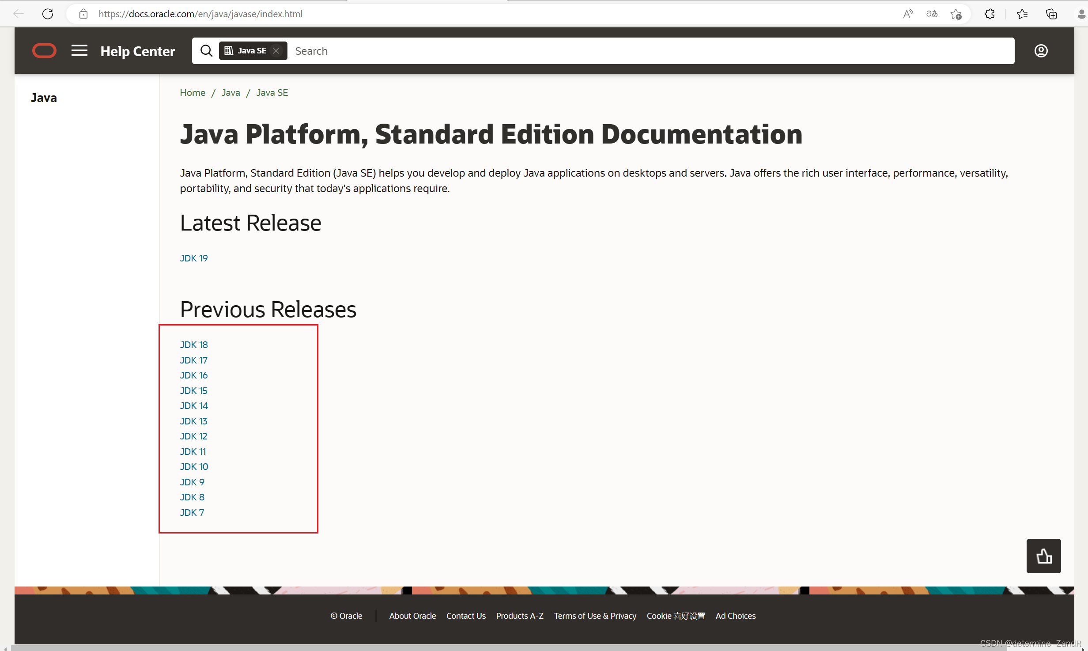
Task: Open JDK 13 documentation
Action: pos(193,421)
